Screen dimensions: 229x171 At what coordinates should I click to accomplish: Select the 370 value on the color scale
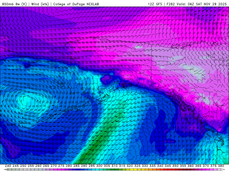(206, 166)
